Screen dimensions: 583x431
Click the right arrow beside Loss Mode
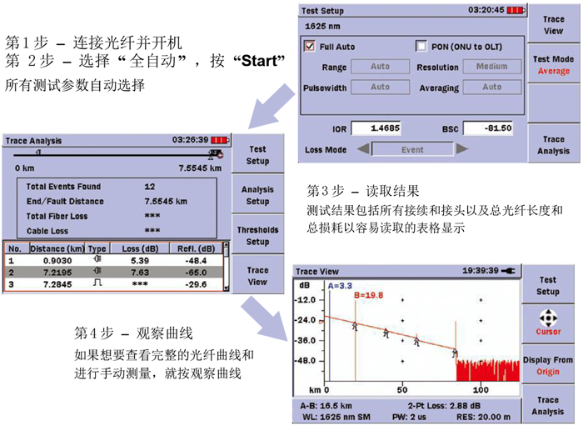tap(461, 149)
